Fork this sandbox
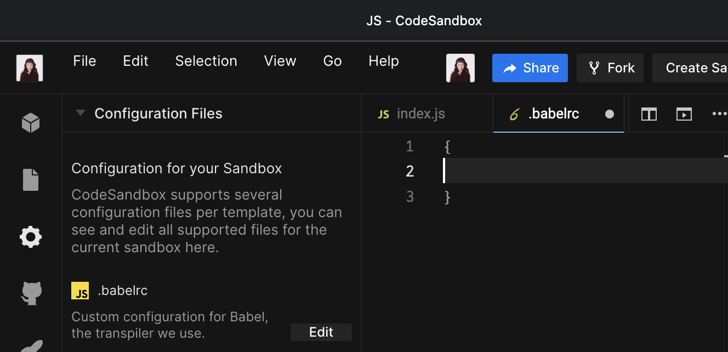The width and height of the screenshot is (728, 352). point(610,68)
